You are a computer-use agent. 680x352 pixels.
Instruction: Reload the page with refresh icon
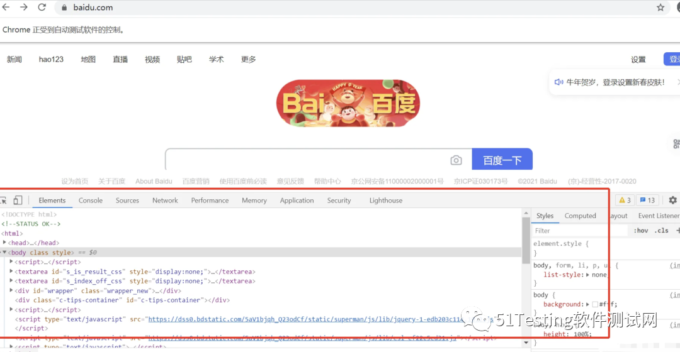pos(42,8)
